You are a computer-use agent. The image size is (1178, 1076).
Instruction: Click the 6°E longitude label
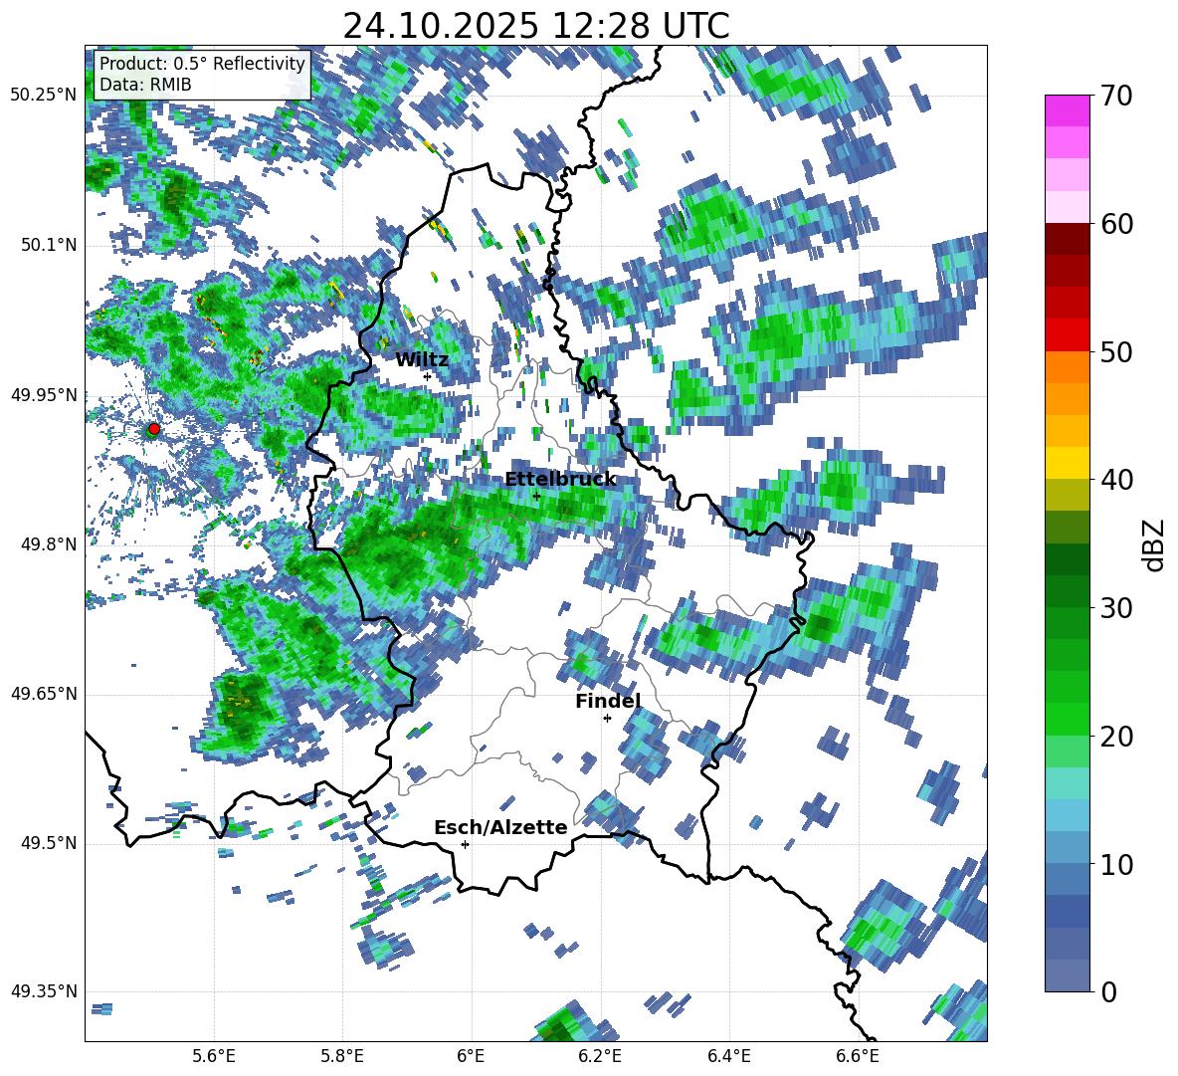tap(471, 1056)
